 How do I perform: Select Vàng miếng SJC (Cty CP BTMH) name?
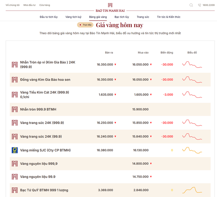pos(45,150)
